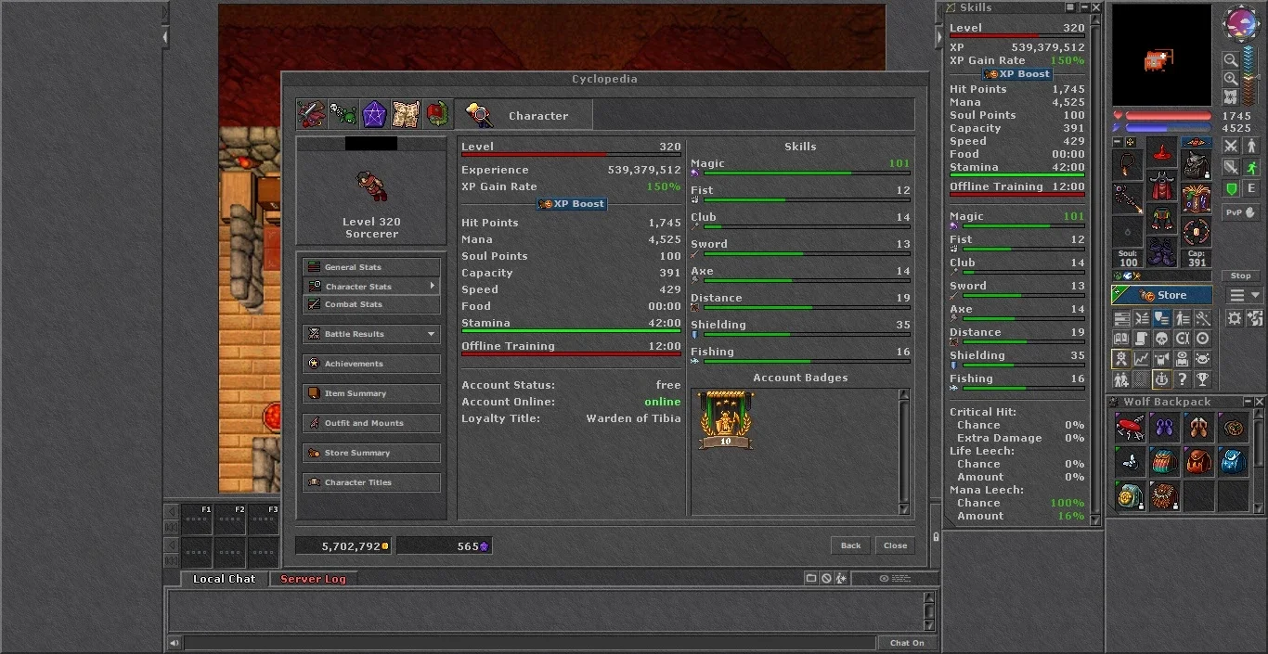Click the XP Boost button in Skills panel
Viewport: 1268px width, 654px height.
1017,74
